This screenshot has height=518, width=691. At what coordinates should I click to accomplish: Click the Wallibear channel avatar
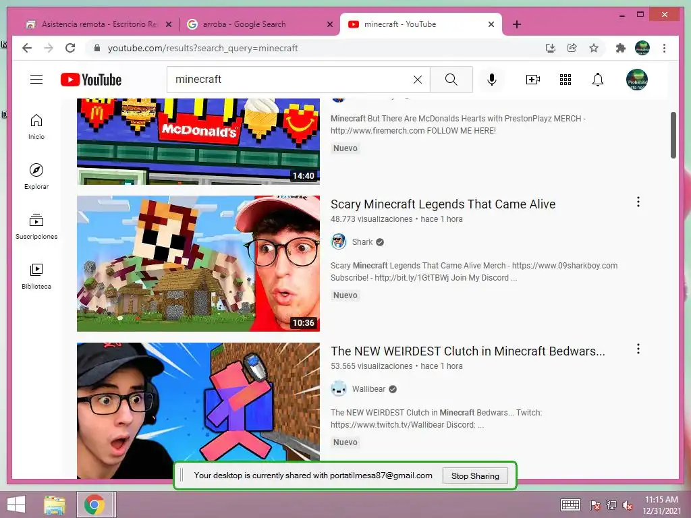[339, 389]
